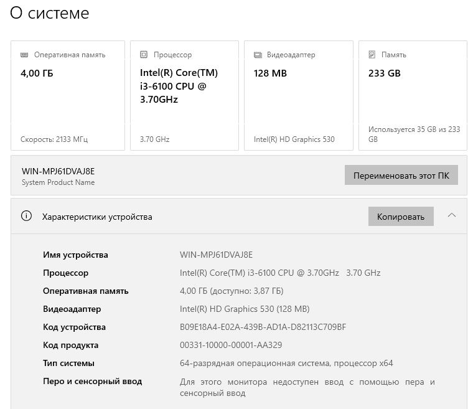Click the 128 MB video adapter value
This screenshot has width=468, height=409.
tap(270, 73)
